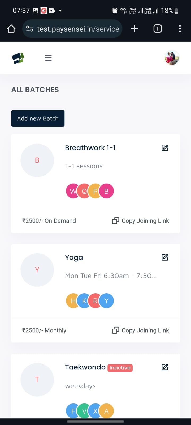Image resolution: width=191 pixels, height=425 pixels.
Task: Open the browser three-dot menu
Action: [180, 29]
